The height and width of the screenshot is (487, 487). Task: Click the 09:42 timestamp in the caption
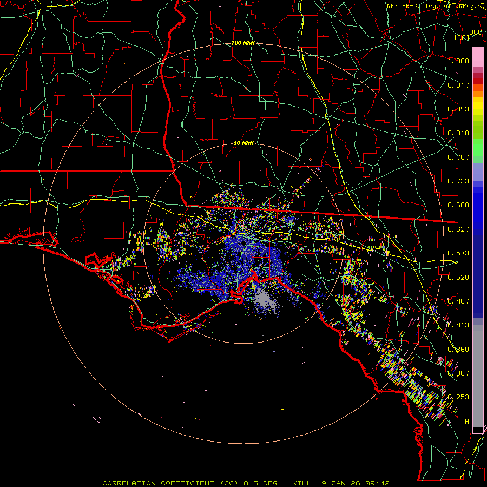point(377,483)
